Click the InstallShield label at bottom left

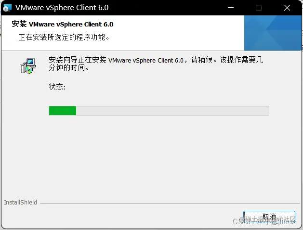21,203
